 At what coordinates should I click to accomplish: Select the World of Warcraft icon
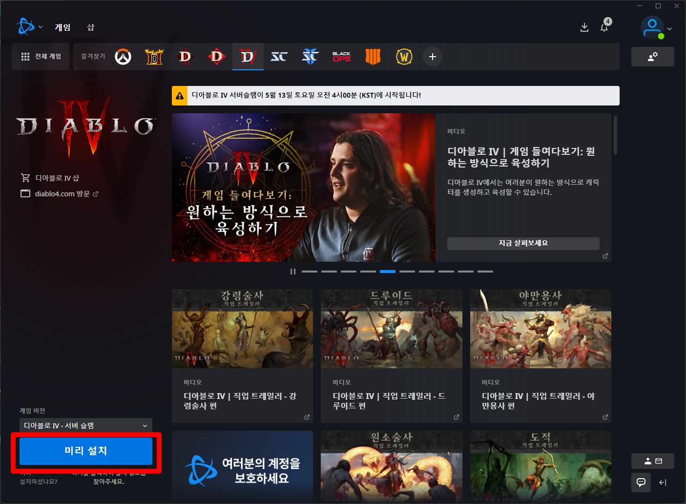click(404, 57)
